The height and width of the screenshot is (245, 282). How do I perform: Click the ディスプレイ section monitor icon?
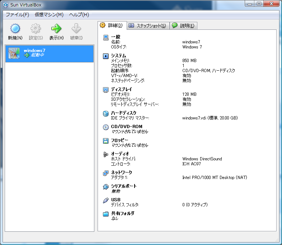pos(106,90)
